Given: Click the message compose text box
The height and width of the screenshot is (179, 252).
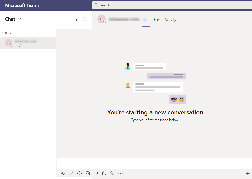Looking at the screenshot, I should click(x=154, y=164).
